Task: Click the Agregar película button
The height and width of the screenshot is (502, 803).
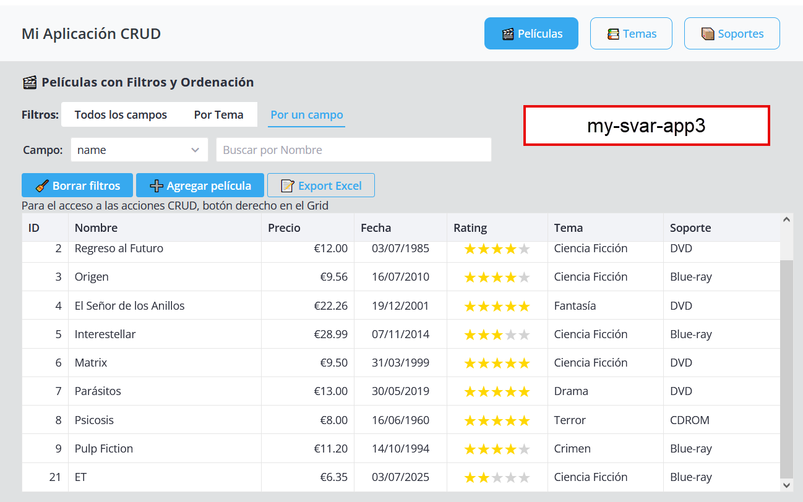Action: (x=200, y=185)
